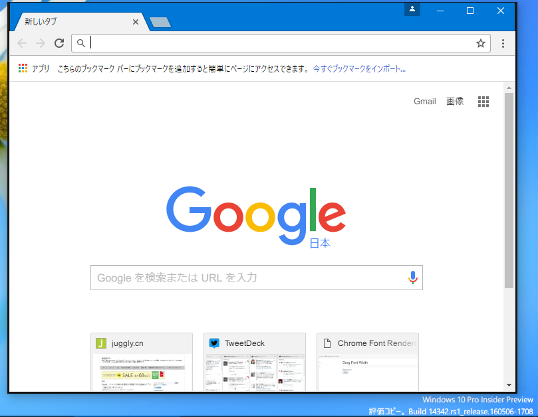Viewport: 538px width, 417px height.
Task: Click the browser forward arrow
Action: (x=41, y=43)
